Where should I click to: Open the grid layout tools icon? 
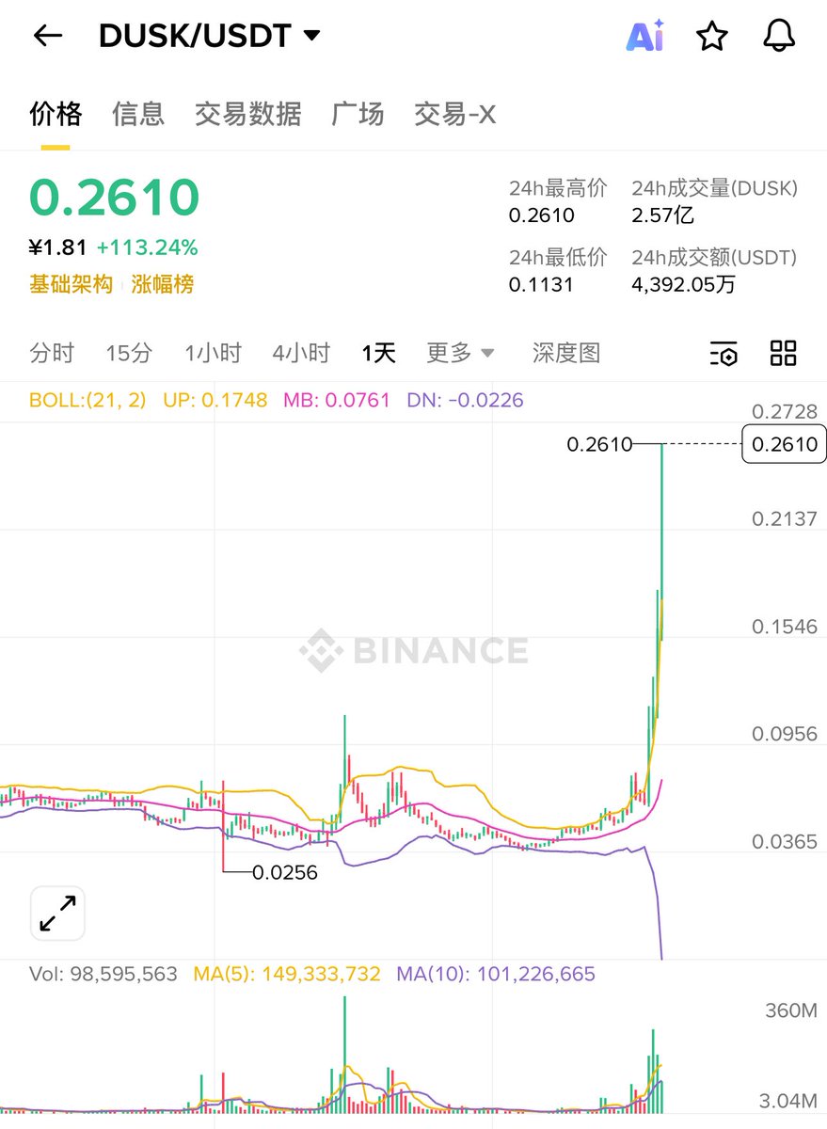pyautogui.click(x=783, y=353)
